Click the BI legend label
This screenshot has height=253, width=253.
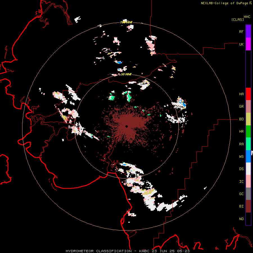(241, 206)
